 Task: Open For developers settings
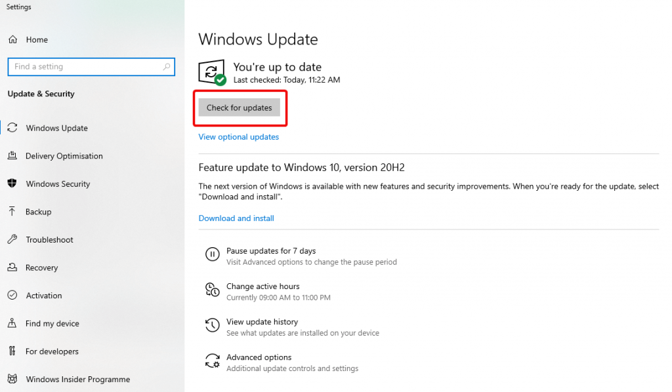tap(52, 351)
